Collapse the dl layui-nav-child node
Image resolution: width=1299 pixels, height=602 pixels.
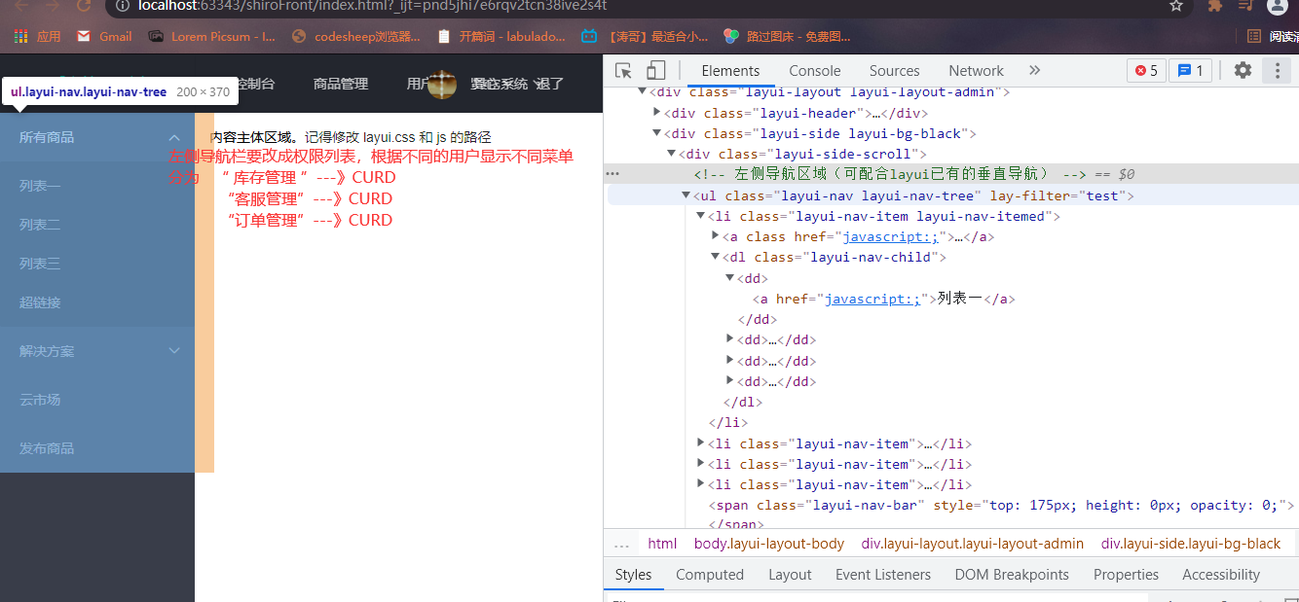click(716, 258)
